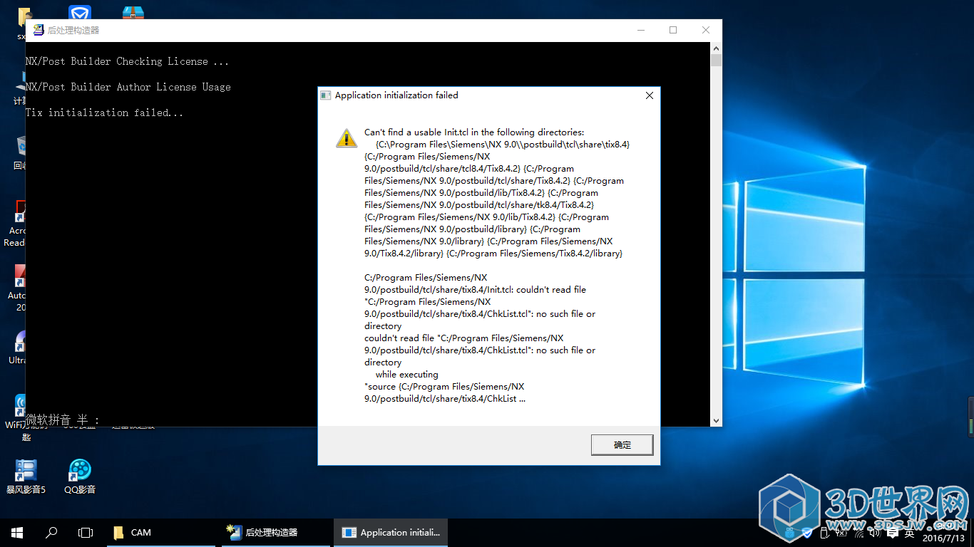Click the console scrollbar up arrow
Viewport: 974px width, 547px height.
717,48
